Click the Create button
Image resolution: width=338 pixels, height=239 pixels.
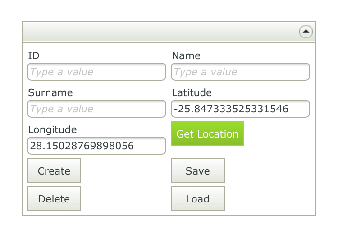[x=54, y=171]
